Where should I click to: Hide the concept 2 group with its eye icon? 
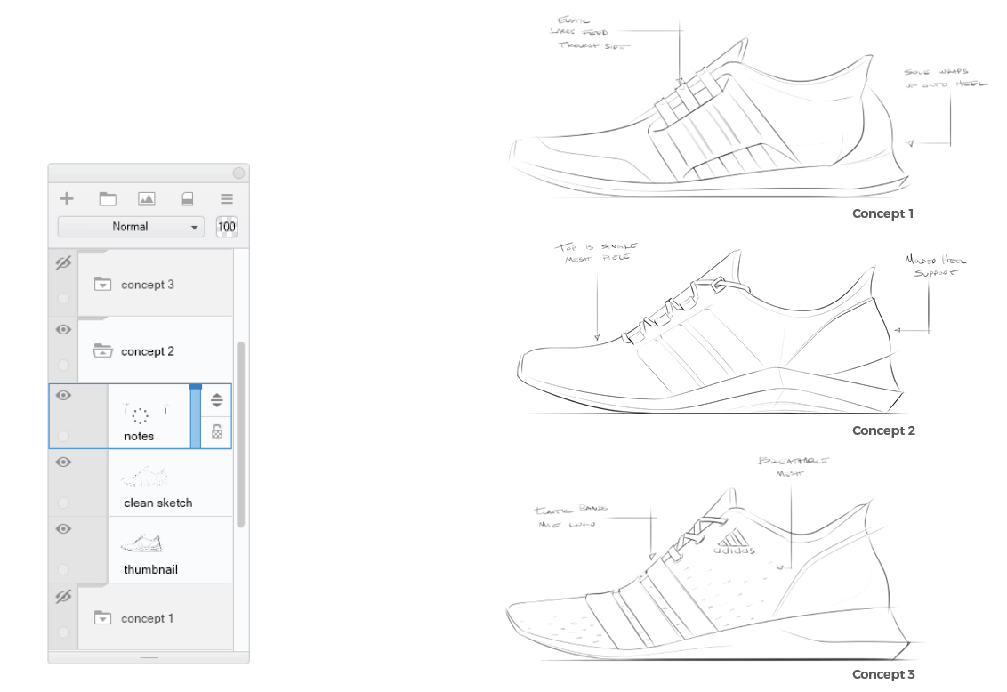[x=62, y=329]
